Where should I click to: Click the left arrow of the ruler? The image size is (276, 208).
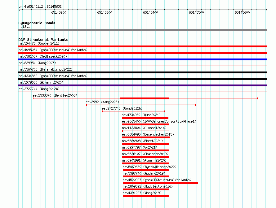pos(19,10)
